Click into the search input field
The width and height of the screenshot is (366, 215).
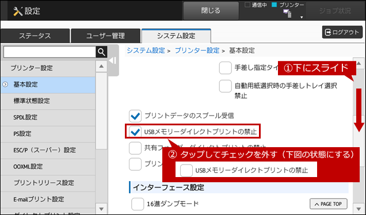pyautogui.click(x=49, y=52)
